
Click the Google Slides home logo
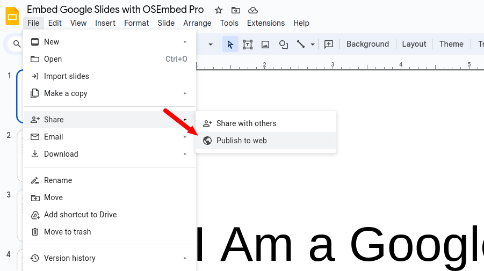coord(12,16)
